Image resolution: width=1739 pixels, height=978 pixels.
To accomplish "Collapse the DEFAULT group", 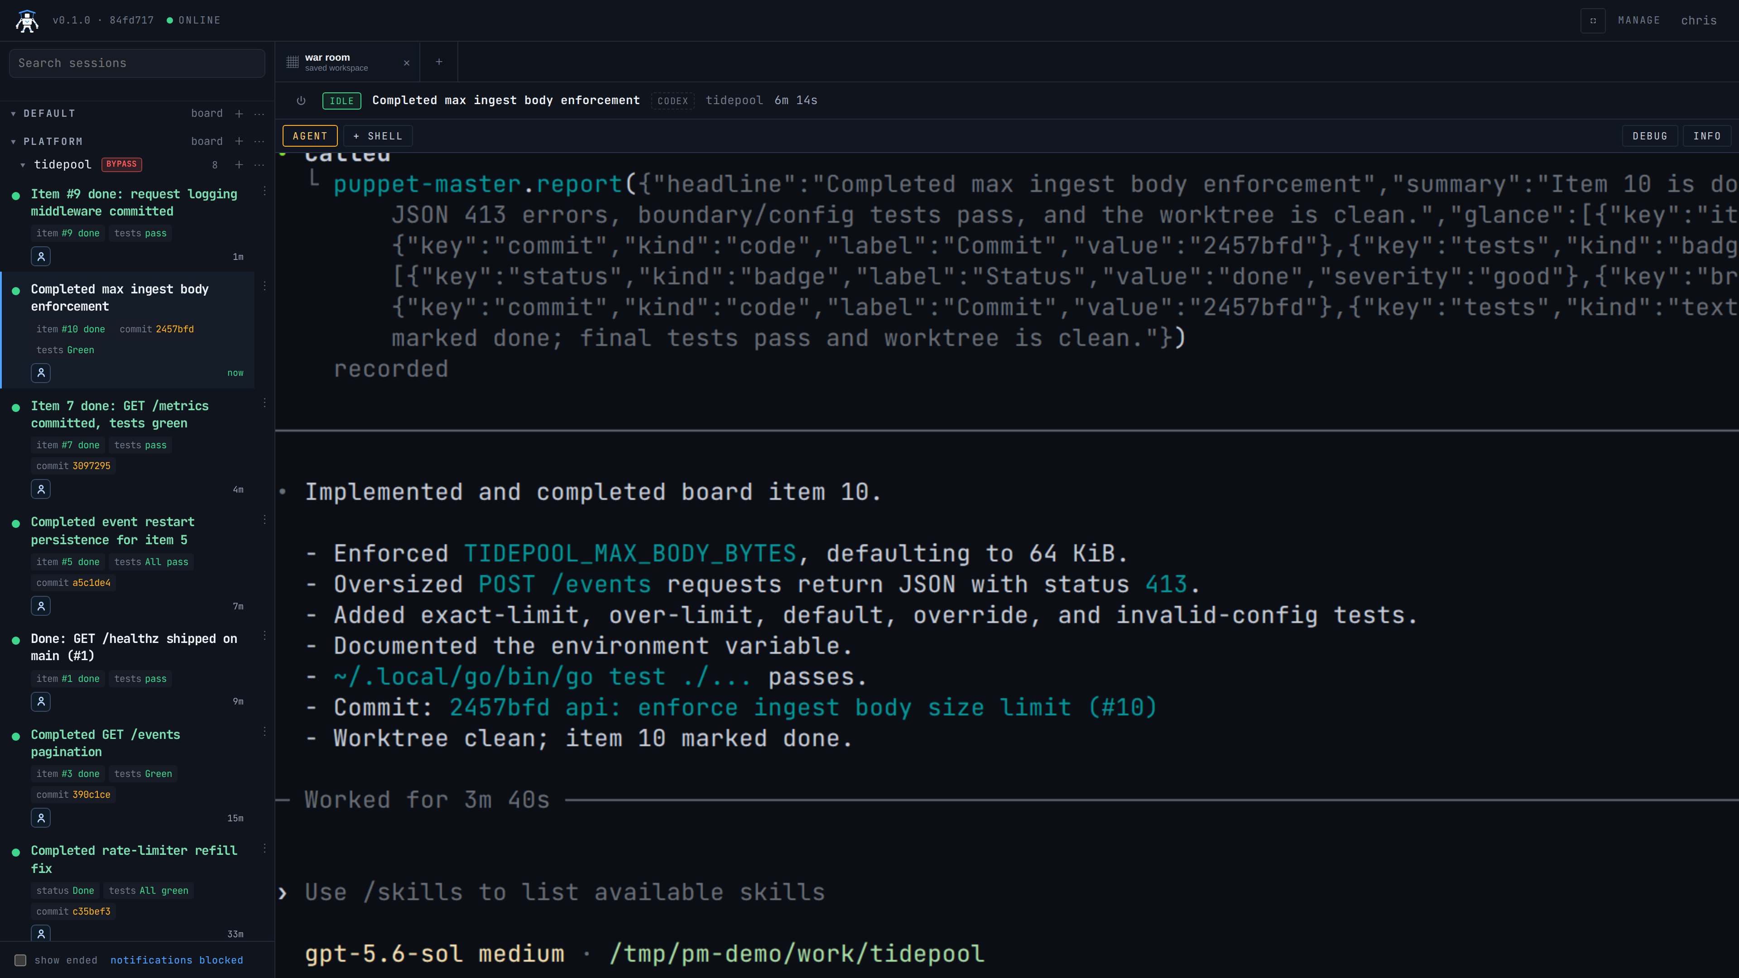I will click(13, 113).
